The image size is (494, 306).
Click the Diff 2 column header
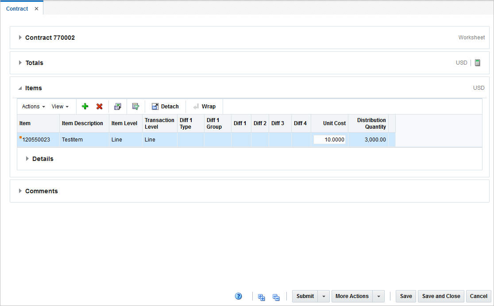(x=260, y=123)
